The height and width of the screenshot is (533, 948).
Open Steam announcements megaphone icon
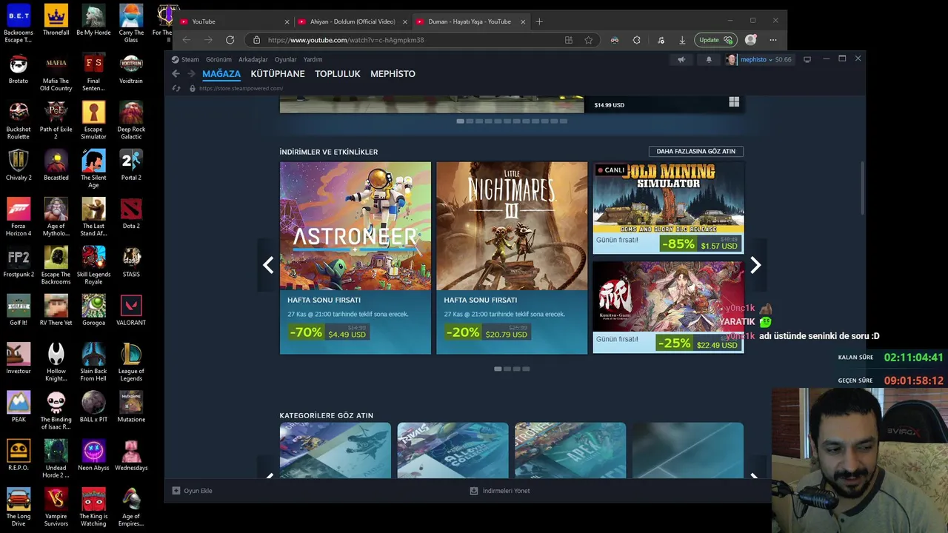click(x=681, y=59)
